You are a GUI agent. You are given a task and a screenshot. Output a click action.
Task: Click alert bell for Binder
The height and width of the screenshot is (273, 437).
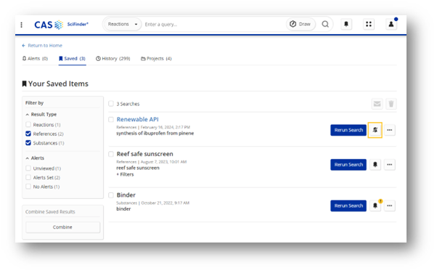(x=375, y=205)
